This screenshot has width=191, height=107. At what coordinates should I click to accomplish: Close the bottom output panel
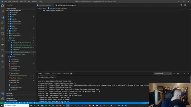tap(188, 73)
